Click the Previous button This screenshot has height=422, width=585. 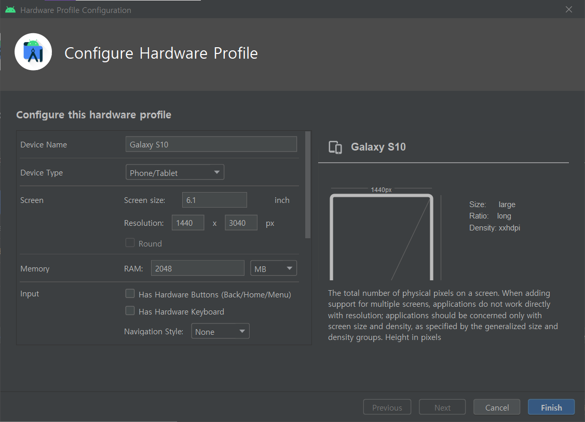click(387, 407)
